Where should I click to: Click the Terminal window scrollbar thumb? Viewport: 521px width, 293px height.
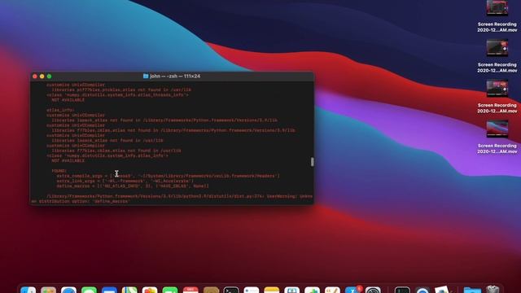click(x=312, y=162)
